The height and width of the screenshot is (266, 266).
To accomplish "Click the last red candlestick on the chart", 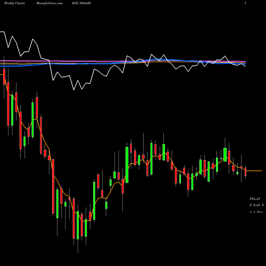I will coord(245,172).
